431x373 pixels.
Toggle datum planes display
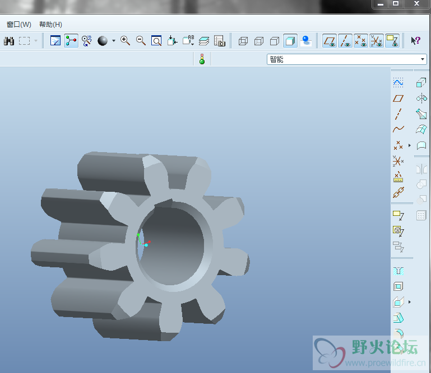coord(330,41)
